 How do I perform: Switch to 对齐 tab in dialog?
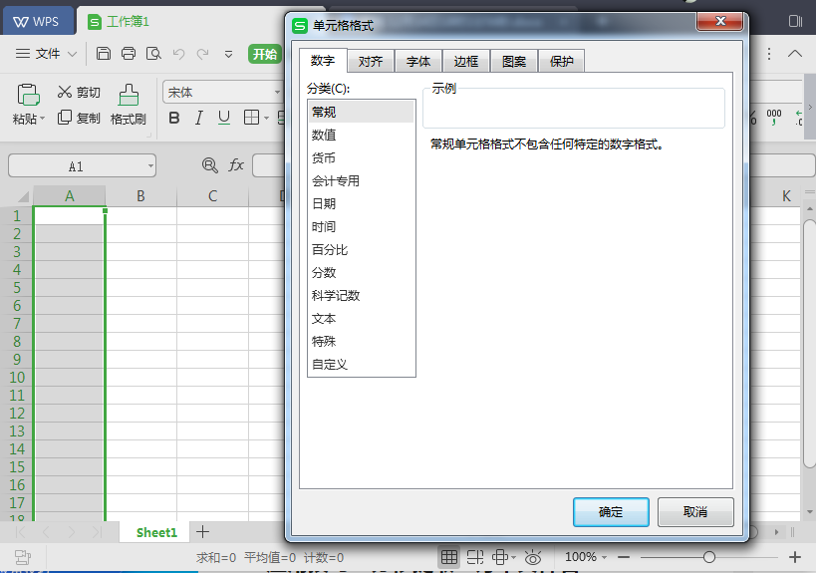(x=371, y=62)
